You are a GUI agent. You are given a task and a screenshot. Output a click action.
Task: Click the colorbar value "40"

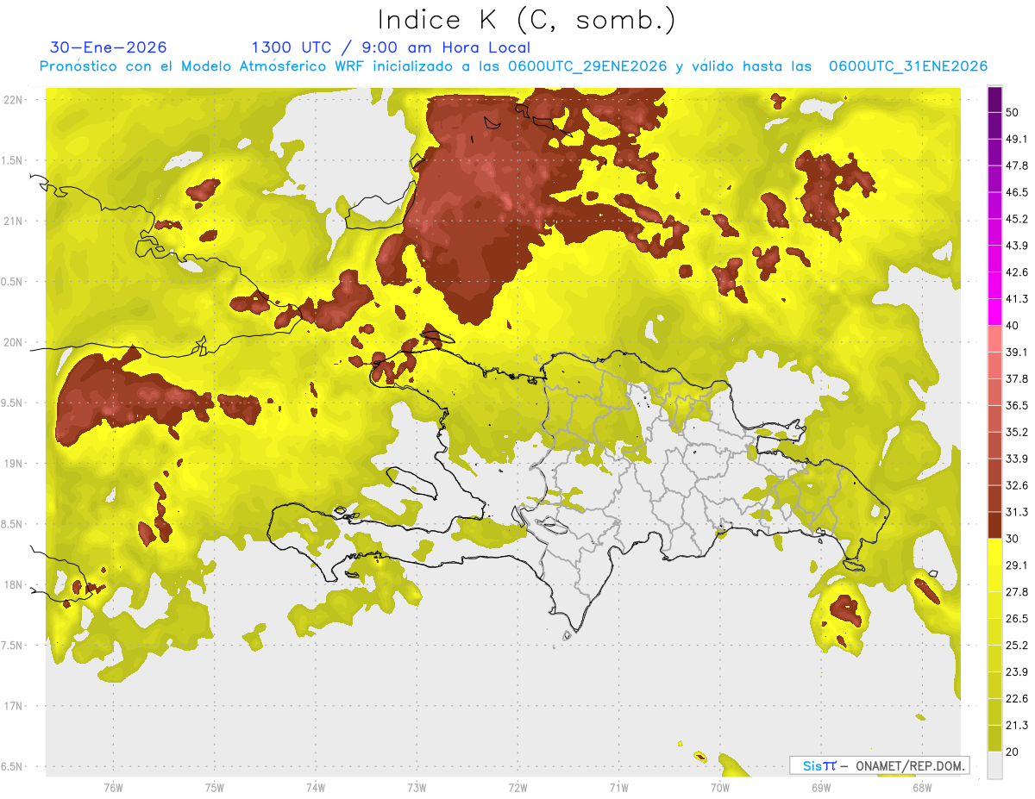1013,326
